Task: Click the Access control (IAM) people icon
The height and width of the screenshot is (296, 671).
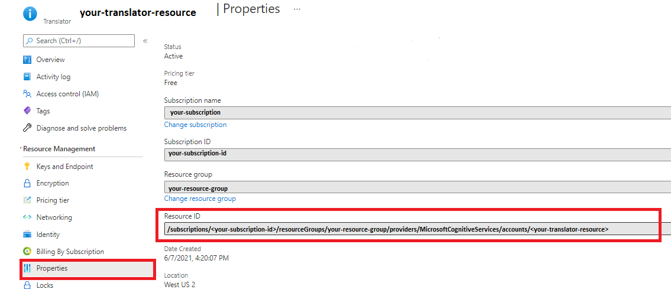Action: coord(27,94)
